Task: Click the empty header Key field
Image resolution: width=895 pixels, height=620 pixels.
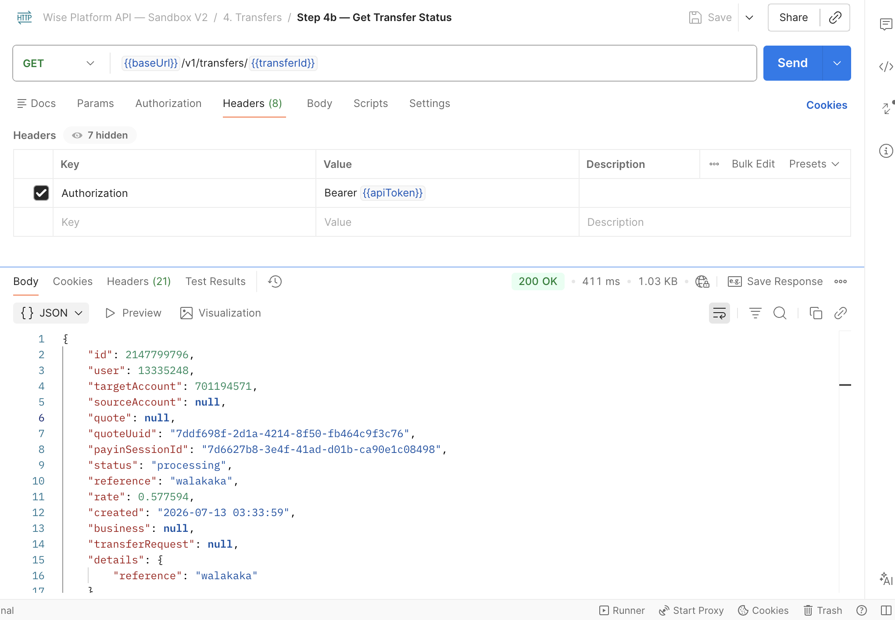Action: click(x=184, y=222)
